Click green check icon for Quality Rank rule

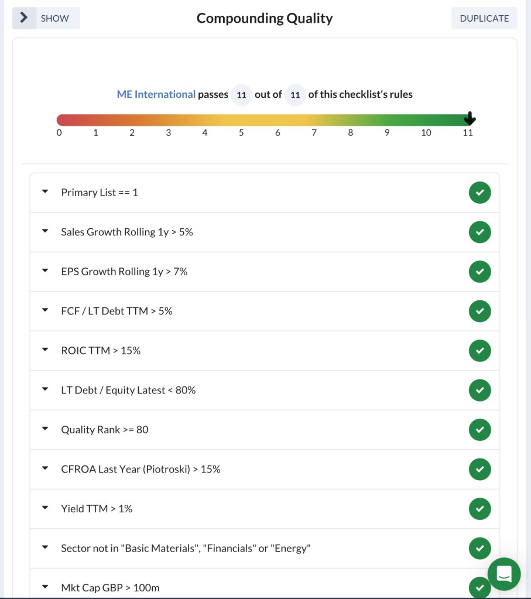coord(479,430)
